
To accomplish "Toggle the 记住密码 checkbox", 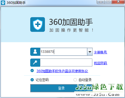I will point(32,80).
